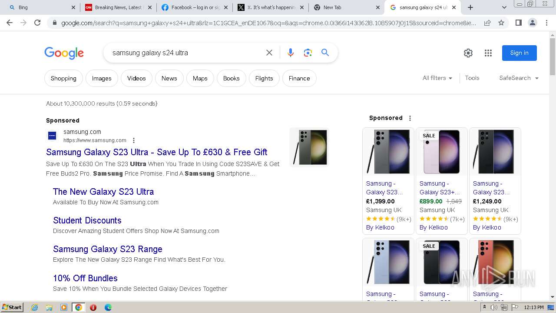The width and height of the screenshot is (556, 313).
Task: Filter results by Flights
Action: (264, 78)
